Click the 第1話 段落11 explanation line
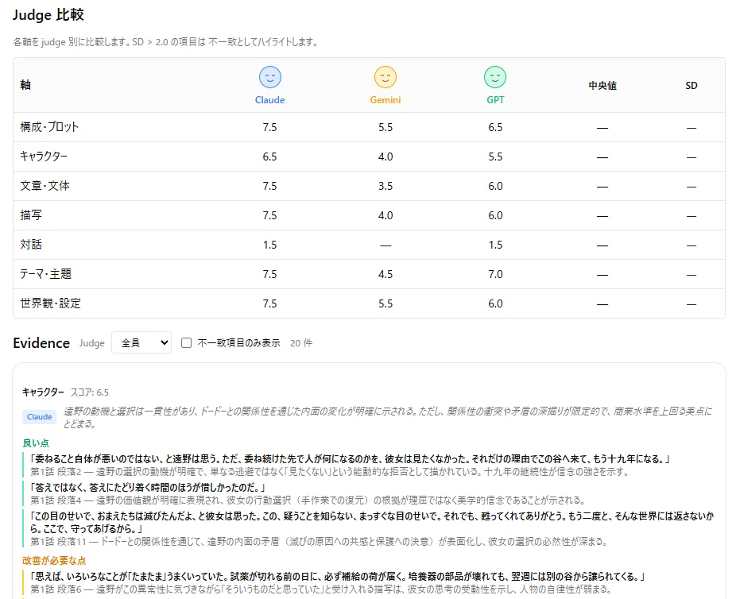 pos(319,542)
